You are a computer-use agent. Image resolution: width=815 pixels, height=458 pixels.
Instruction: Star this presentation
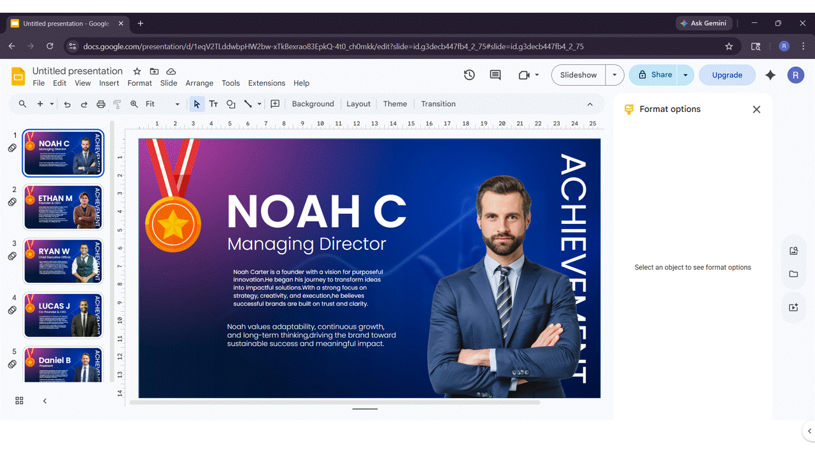[136, 71]
